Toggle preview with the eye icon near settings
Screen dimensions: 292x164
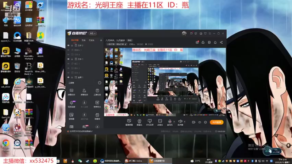[x=200, y=122]
